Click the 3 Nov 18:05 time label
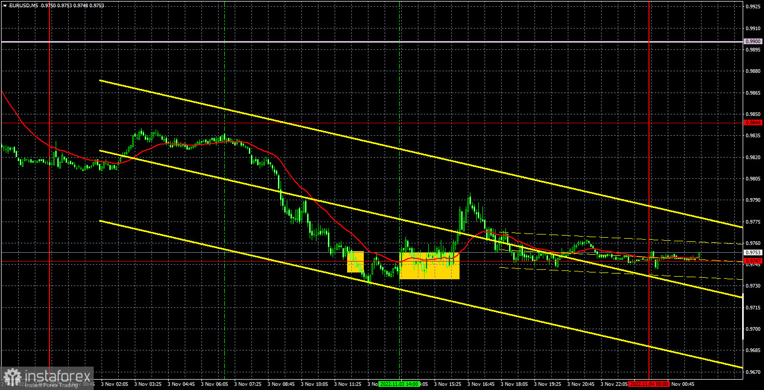The height and width of the screenshot is (390, 764). tap(515, 384)
